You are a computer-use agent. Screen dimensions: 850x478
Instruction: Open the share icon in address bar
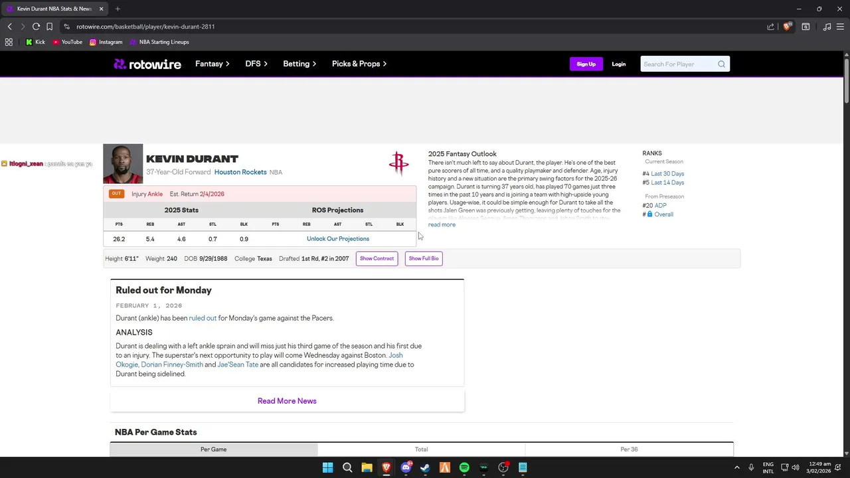[x=770, y=27]
